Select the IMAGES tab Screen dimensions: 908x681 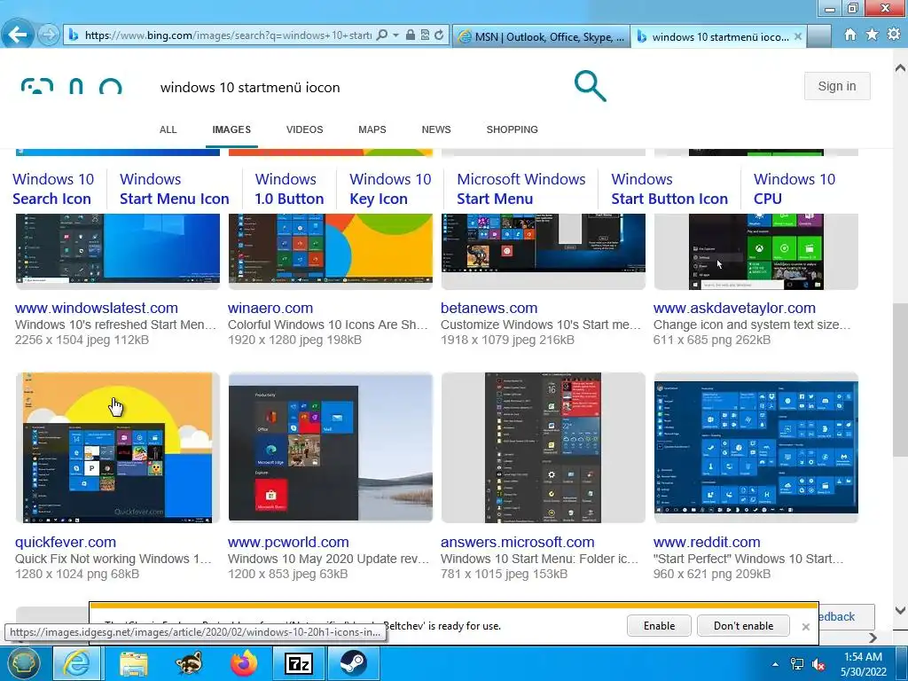[231, 129]
